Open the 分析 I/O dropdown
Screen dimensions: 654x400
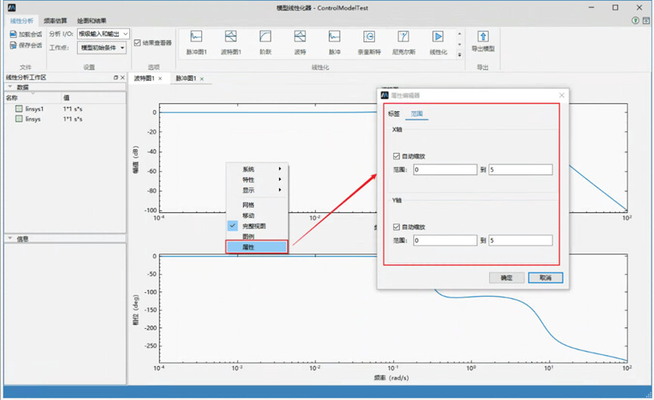pos(104,34)
